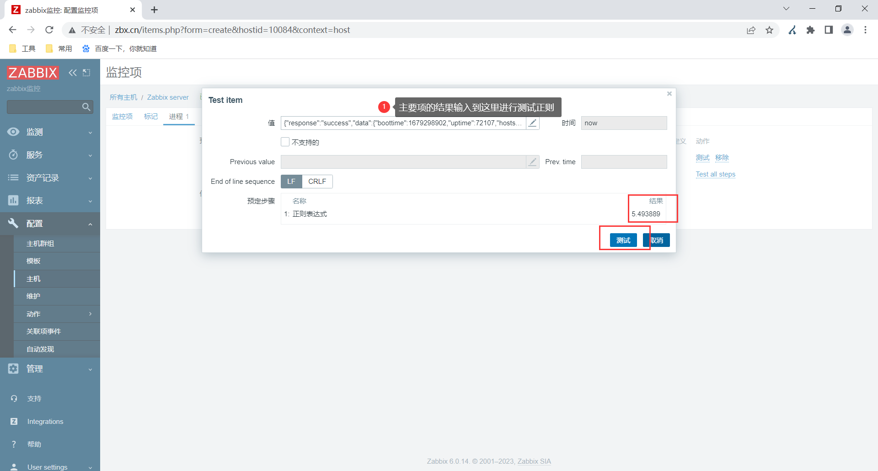Click the Previous value pencil icon

(x=533, y=162)
